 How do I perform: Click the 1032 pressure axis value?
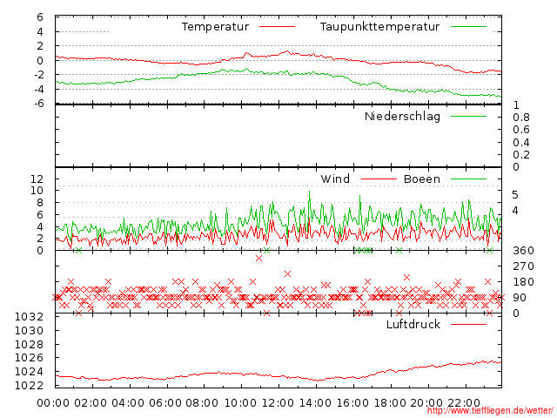coord(29,317)
